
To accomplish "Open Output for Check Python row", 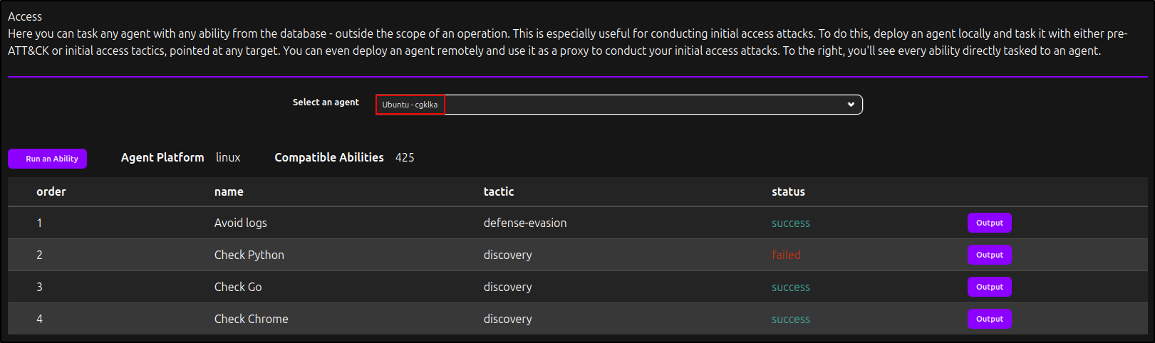I will (989, 255).
